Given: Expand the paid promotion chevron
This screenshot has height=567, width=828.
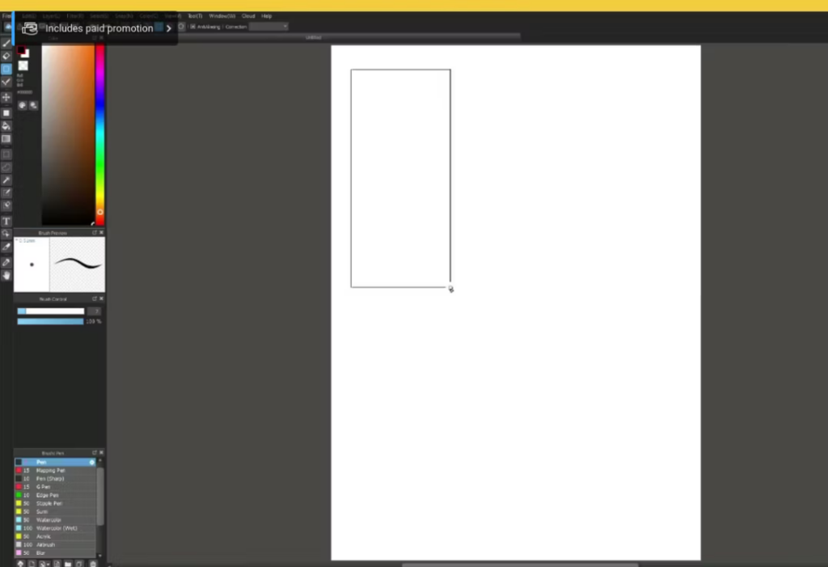Looking at the screenshot, I should coord(168,28).
